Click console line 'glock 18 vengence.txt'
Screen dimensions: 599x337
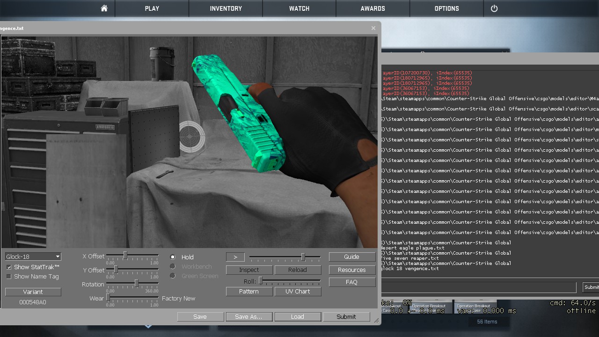(x=410, y=269)
